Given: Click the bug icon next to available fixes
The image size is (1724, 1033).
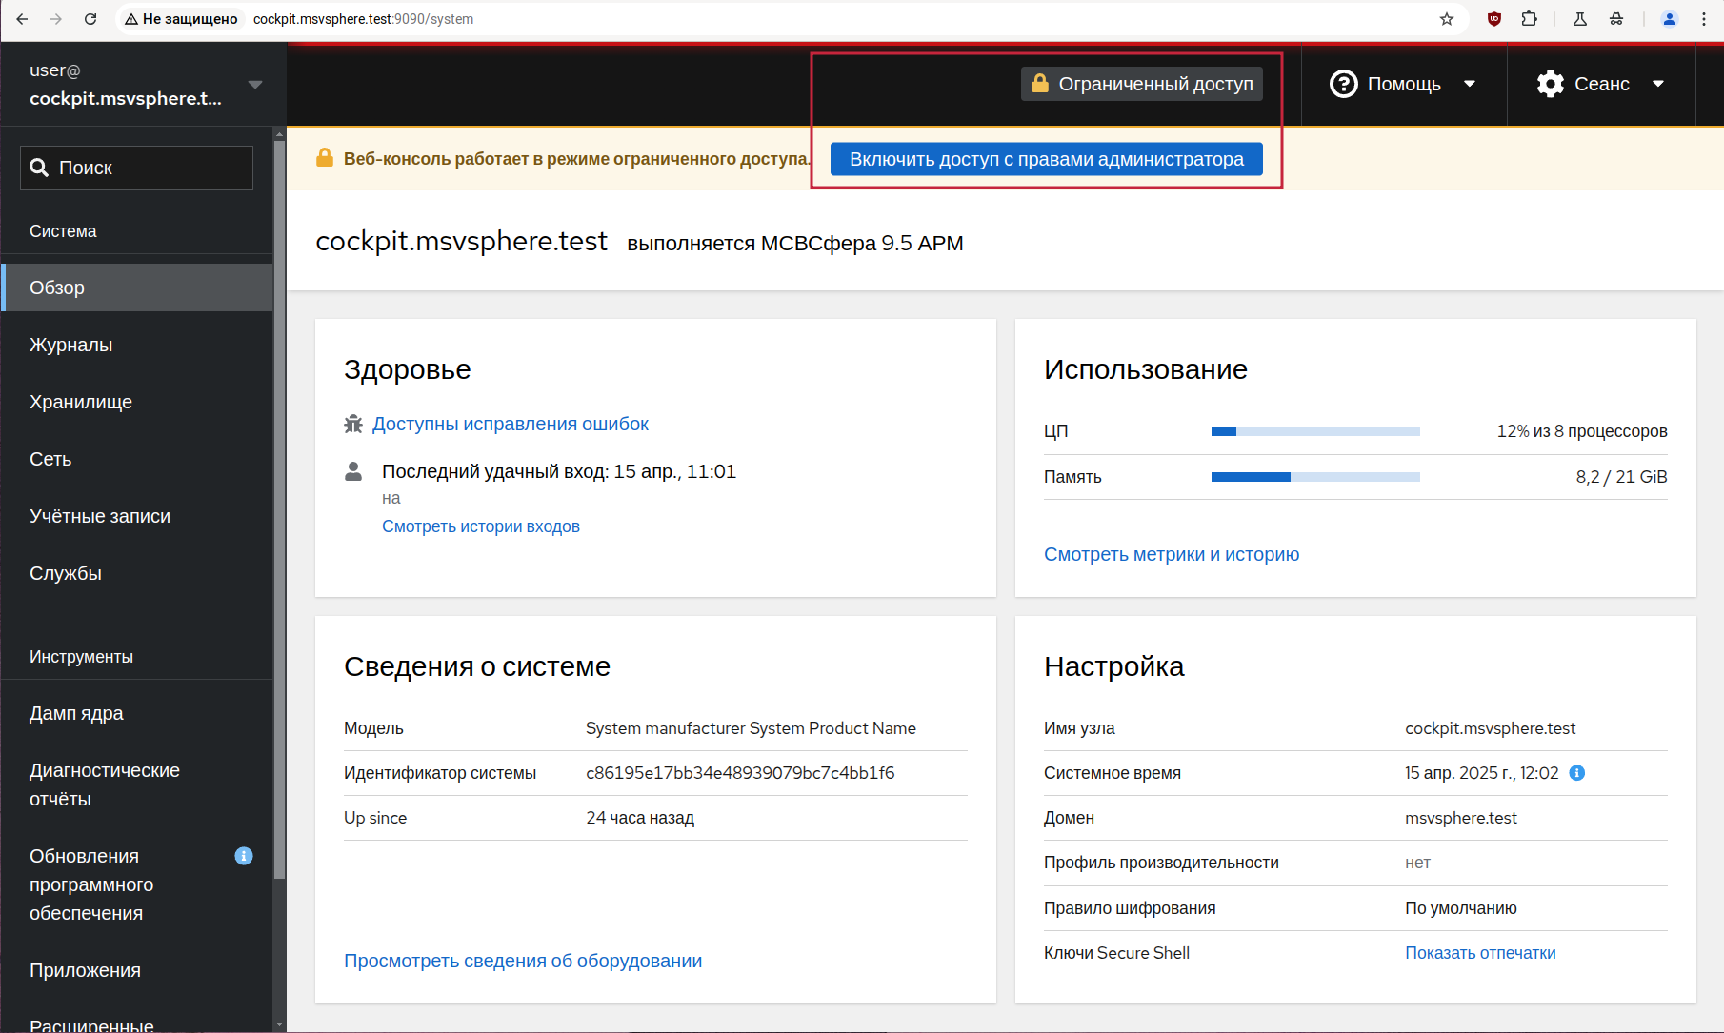Looking at the screenshot, I should pyautogui.click(x=353, y=425).
